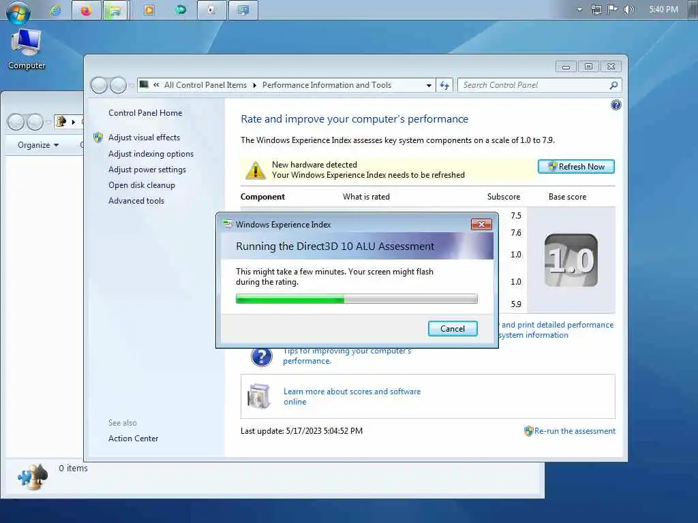
Task: Click the search magnifier icon
Action: click(x=613, y=85)
